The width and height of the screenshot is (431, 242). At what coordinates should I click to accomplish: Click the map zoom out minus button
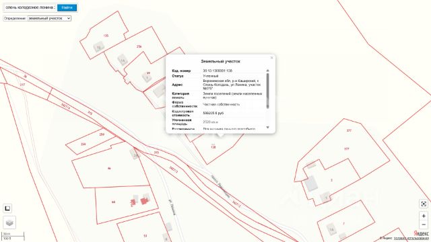[x=424, y=225]
